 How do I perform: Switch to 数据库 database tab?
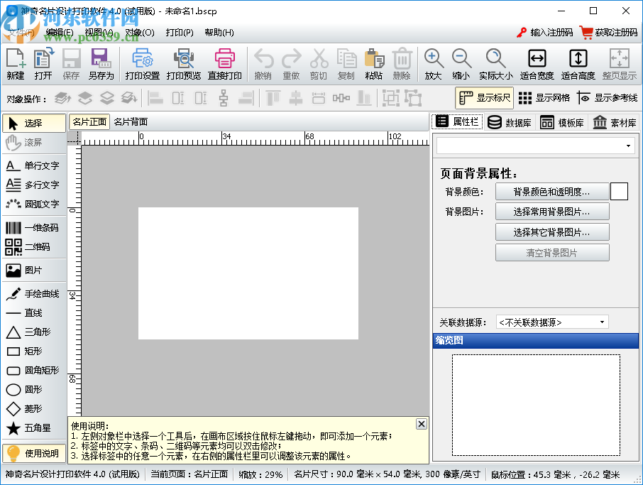pos(510,122)
